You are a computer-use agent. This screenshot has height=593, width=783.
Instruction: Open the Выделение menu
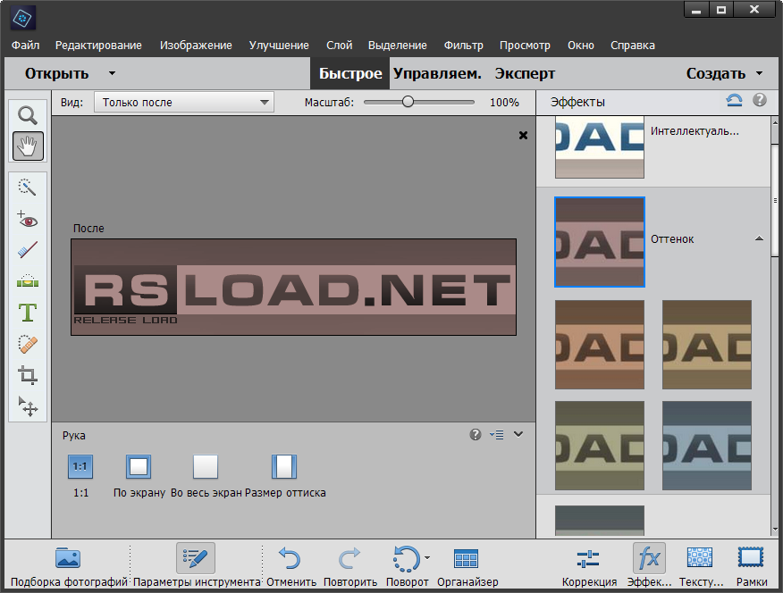point(398,46)
